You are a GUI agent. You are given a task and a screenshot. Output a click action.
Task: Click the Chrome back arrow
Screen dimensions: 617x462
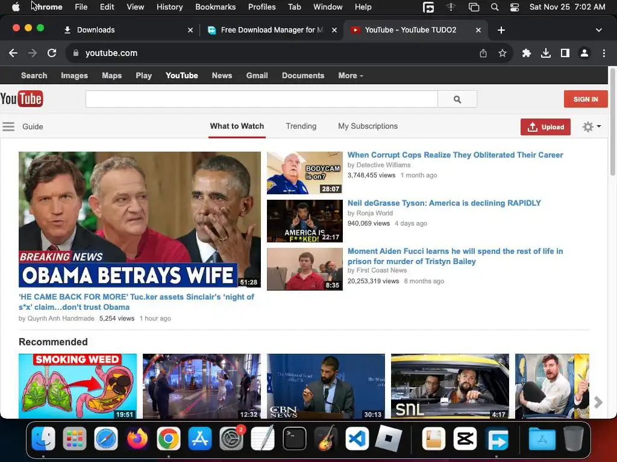tap(13, 53)
